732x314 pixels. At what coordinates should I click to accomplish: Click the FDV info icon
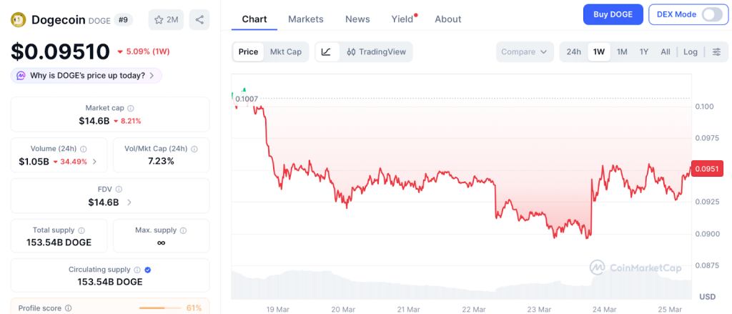coord(119,189)
